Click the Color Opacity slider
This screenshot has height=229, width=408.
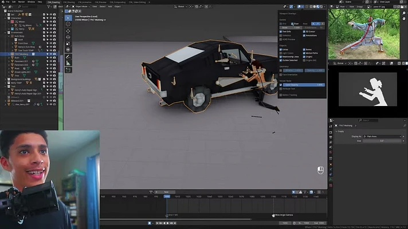(x=304, y=85)
